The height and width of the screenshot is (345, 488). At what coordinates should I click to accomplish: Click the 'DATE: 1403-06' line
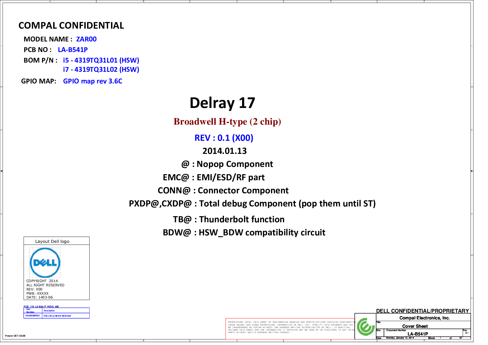tap(40, 297)
